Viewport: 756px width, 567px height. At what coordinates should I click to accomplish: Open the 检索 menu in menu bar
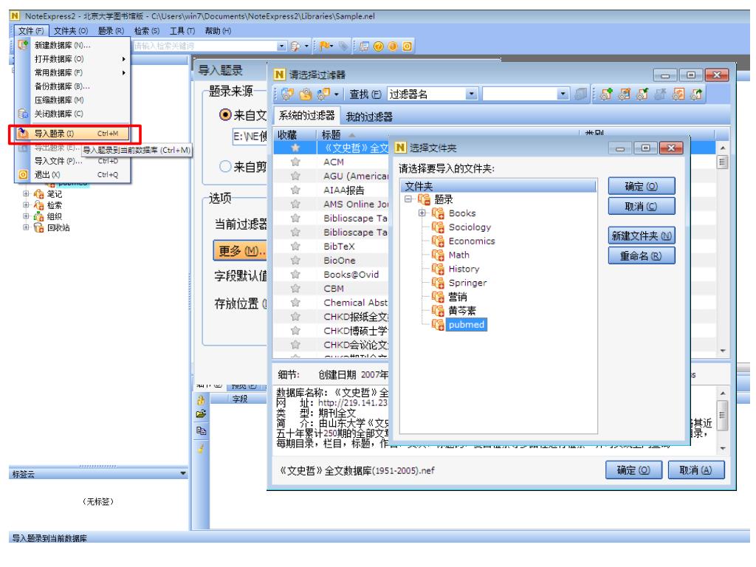(147, 31)
